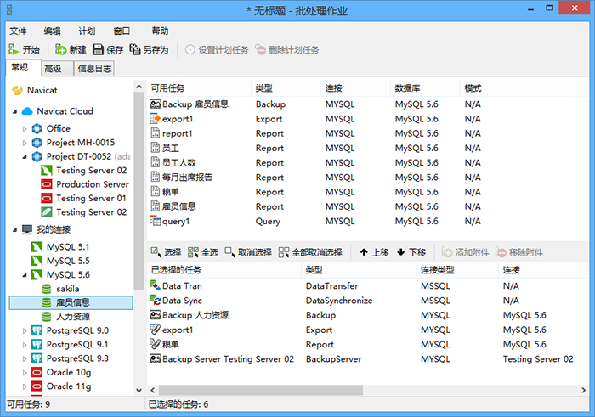Collapse the MySQL 5.6 connection node

[25, 276]
